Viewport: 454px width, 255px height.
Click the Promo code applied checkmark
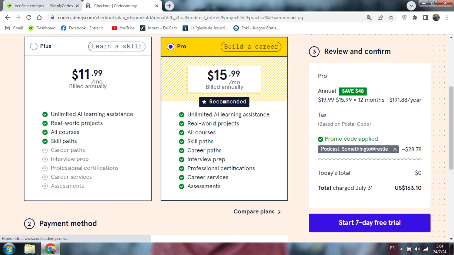point(321,139)
